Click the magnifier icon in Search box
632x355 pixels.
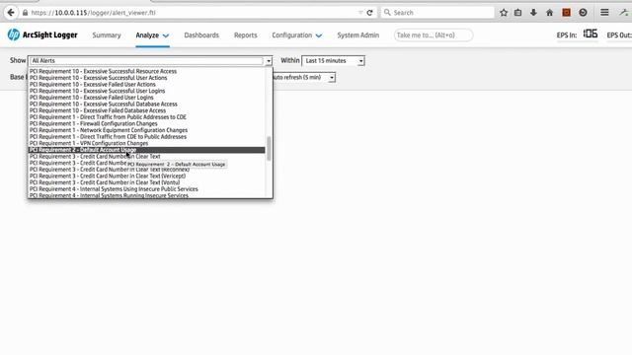(387, 13)
